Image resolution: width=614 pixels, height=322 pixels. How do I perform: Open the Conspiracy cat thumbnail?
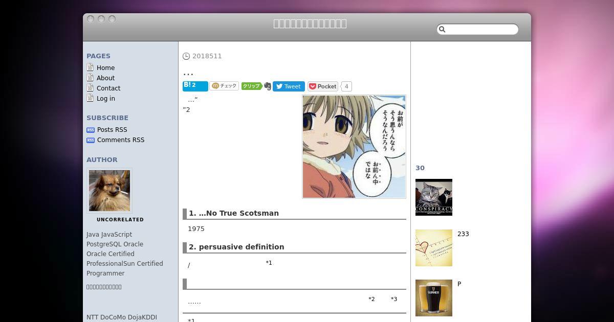coord(434,197)
